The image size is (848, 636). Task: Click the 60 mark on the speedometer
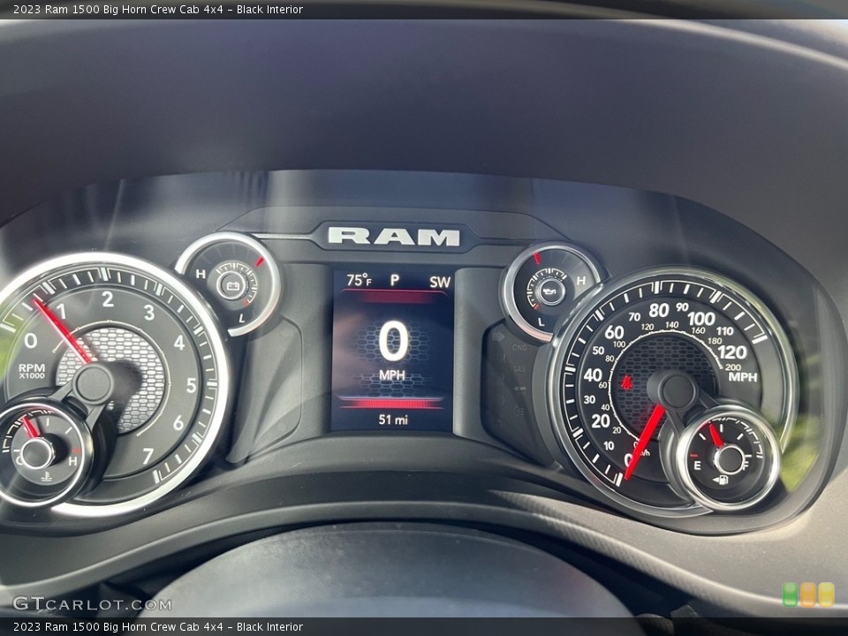(x=614, y=332)
